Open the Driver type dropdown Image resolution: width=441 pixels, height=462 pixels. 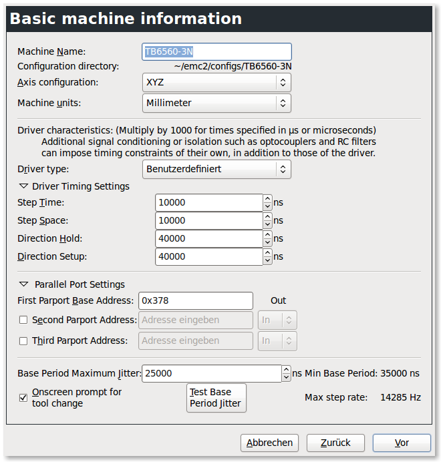point(216,169)
